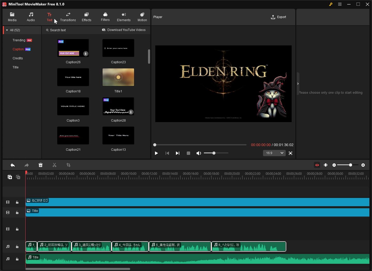Select the Title category

point(16,67)
